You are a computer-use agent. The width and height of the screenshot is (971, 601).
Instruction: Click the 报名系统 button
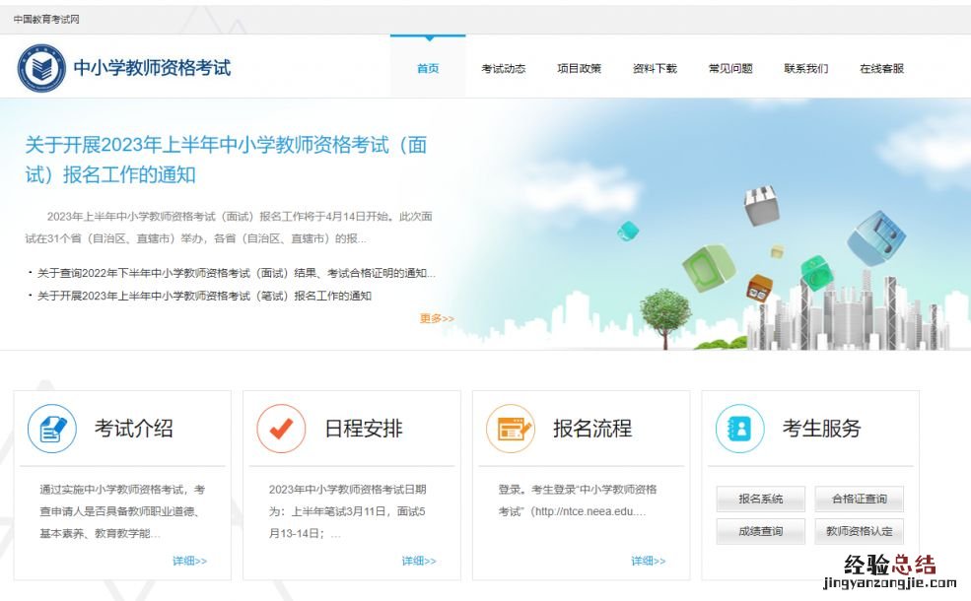(x=760, y=499)
